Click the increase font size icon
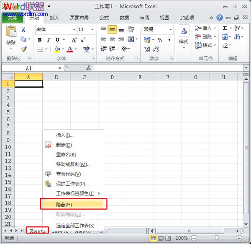Image resolution: width=251 pixels, height=244 pixels. click(x=74, y=40)
